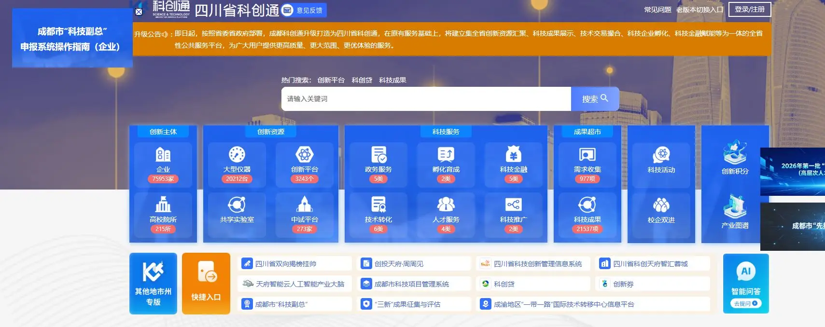Image resolution: width=825 pixels, height=327 pixels.
Task: Open 创投天府·周周见 quick link
Action: (x=414, y=264)
